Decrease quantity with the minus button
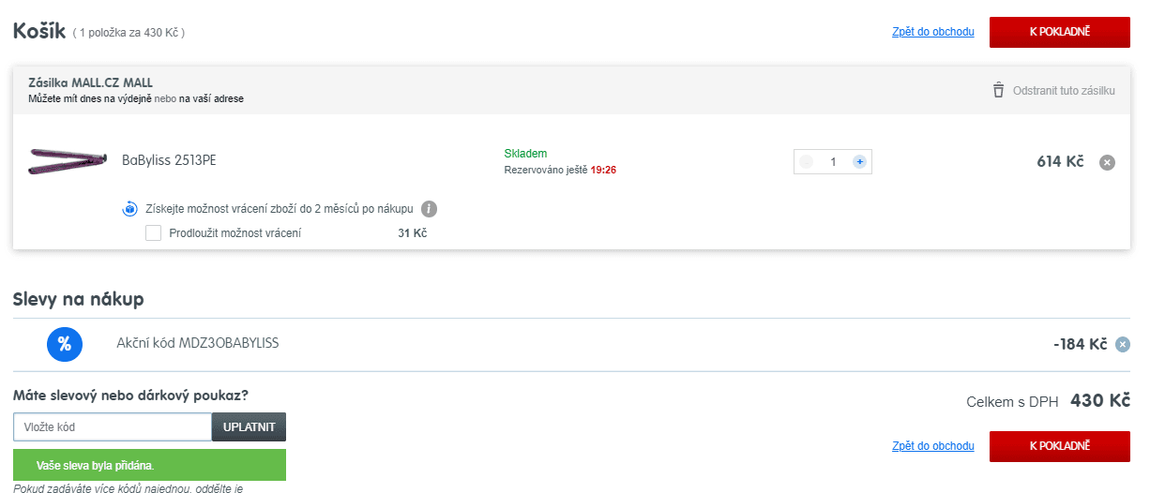 806,162
